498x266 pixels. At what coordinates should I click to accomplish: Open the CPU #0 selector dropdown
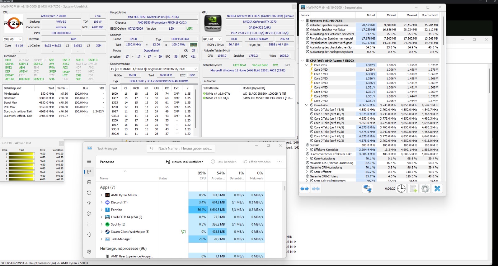(13, 39)
